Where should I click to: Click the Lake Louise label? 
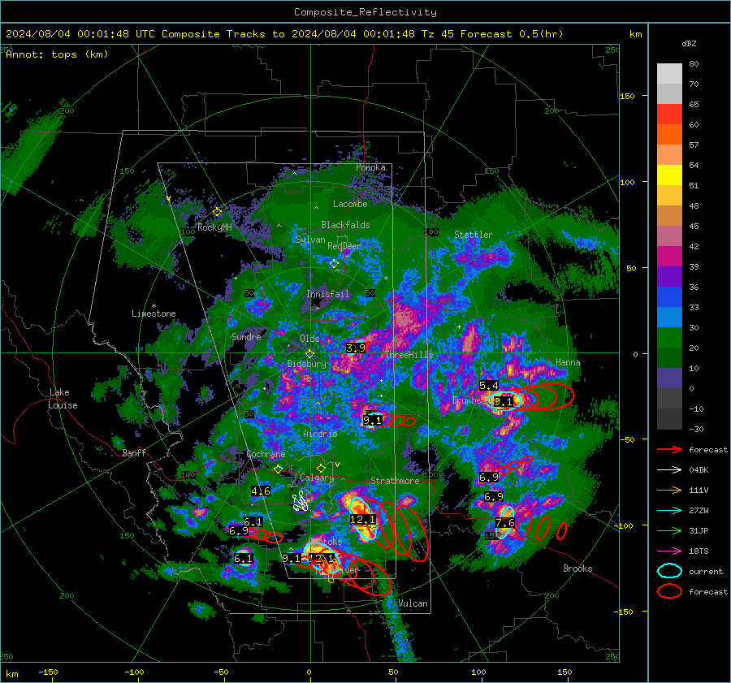[63, 399]
